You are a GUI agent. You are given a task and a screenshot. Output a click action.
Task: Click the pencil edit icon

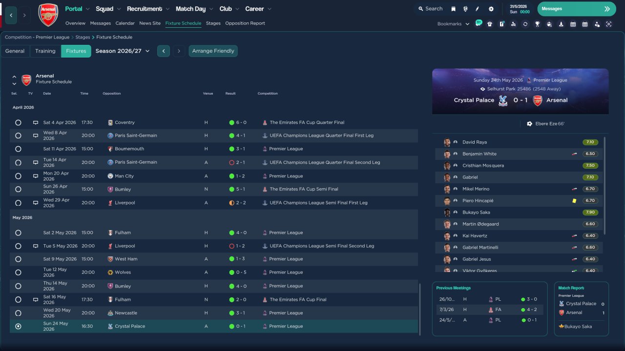click(x=478, y=9)
